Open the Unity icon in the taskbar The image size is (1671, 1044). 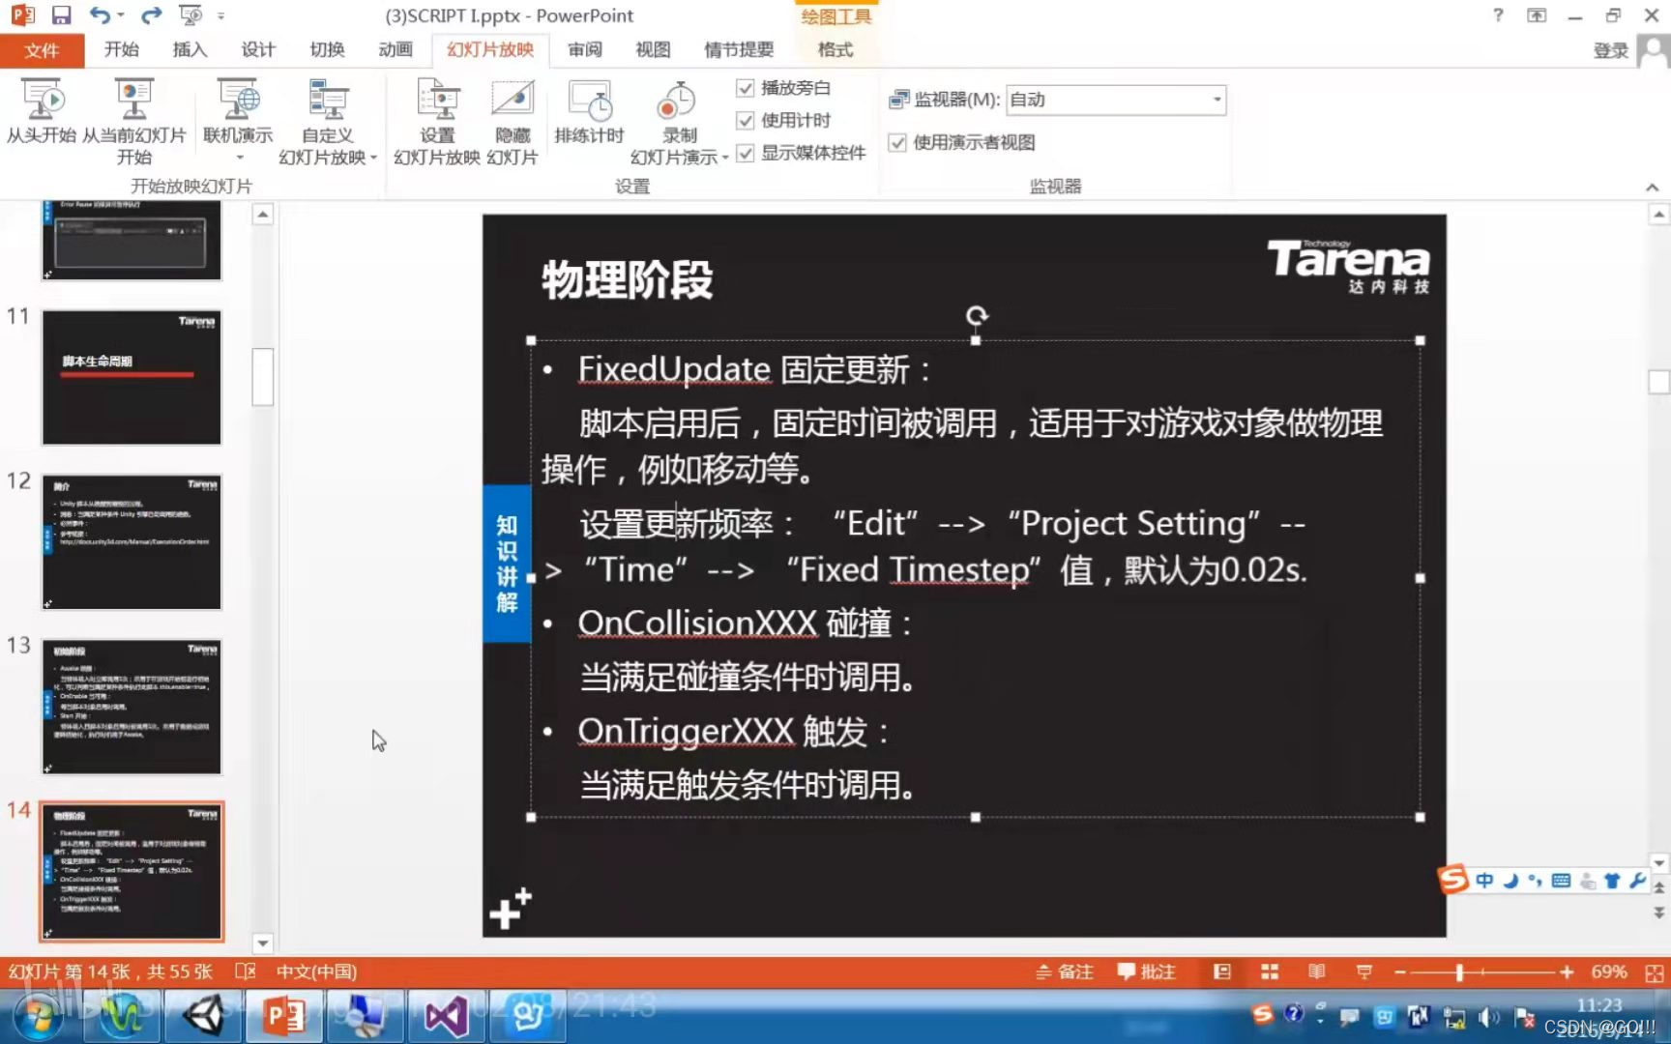202,1015
